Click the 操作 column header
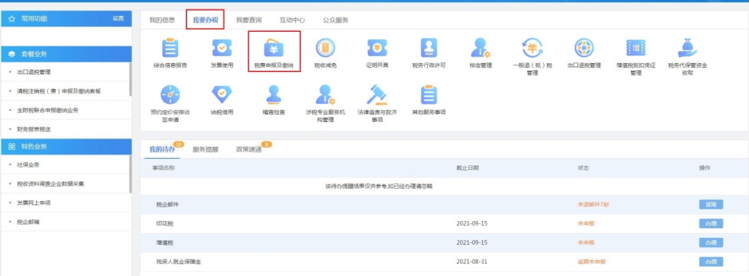 click(x=705, y=168)
